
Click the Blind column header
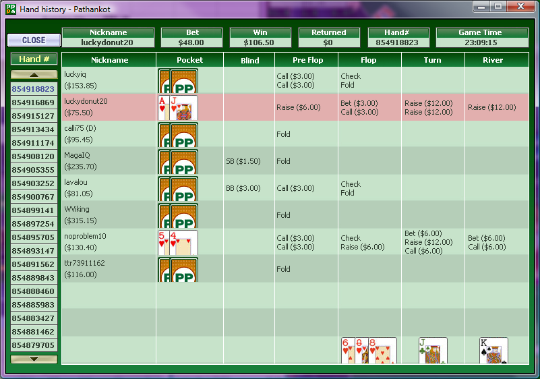(249, 60)
